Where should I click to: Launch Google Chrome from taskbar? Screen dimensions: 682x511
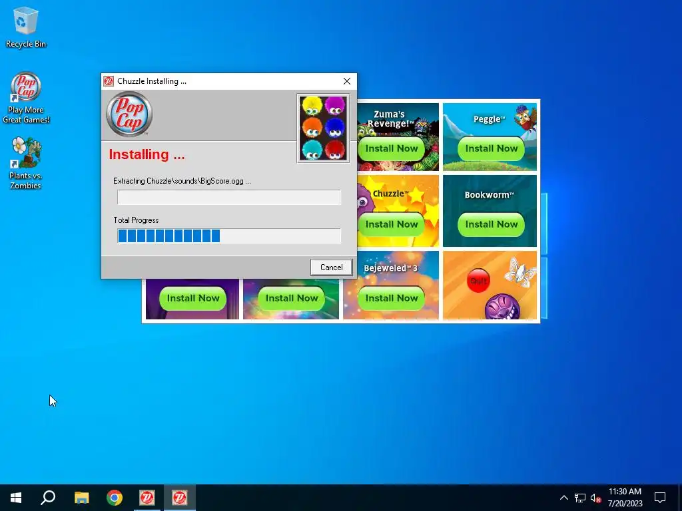tap(115, 498)
